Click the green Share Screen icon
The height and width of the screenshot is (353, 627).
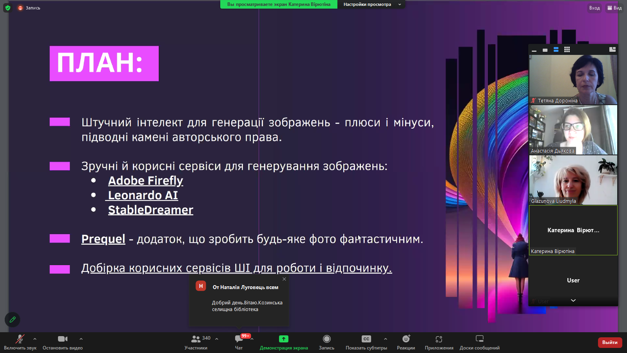(284, 339)
